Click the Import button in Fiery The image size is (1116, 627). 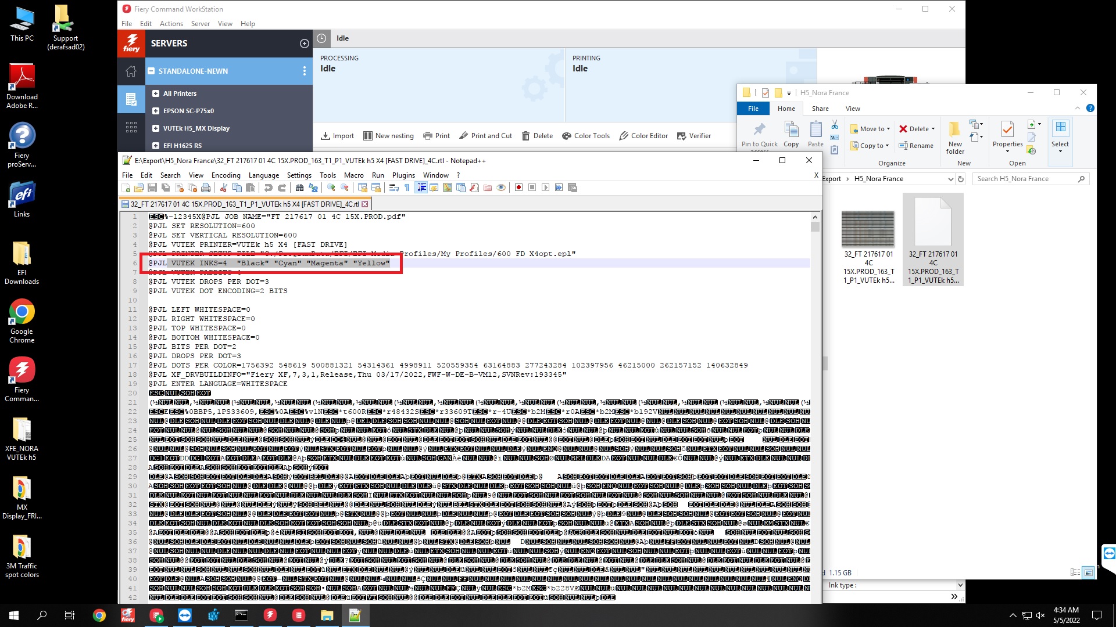click(337, 136)
